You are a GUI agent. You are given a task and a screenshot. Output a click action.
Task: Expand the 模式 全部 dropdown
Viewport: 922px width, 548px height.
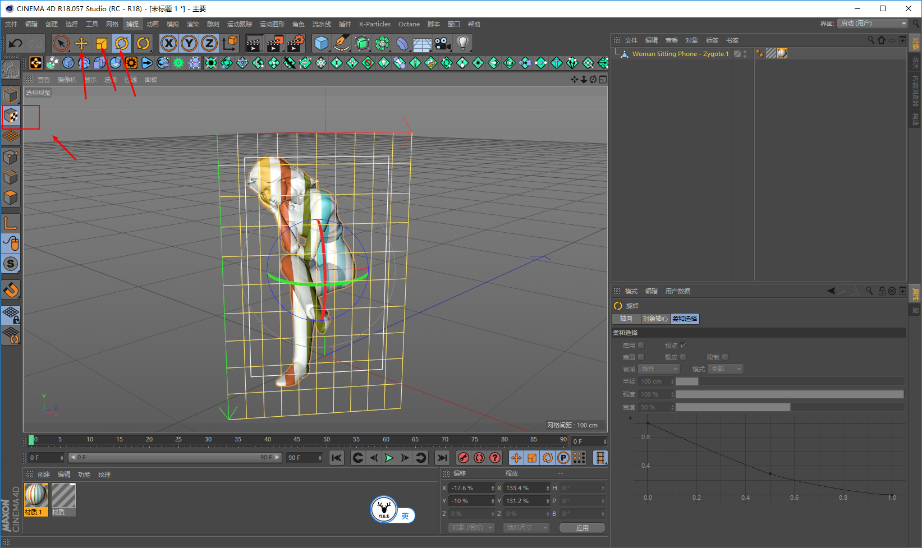726,369
